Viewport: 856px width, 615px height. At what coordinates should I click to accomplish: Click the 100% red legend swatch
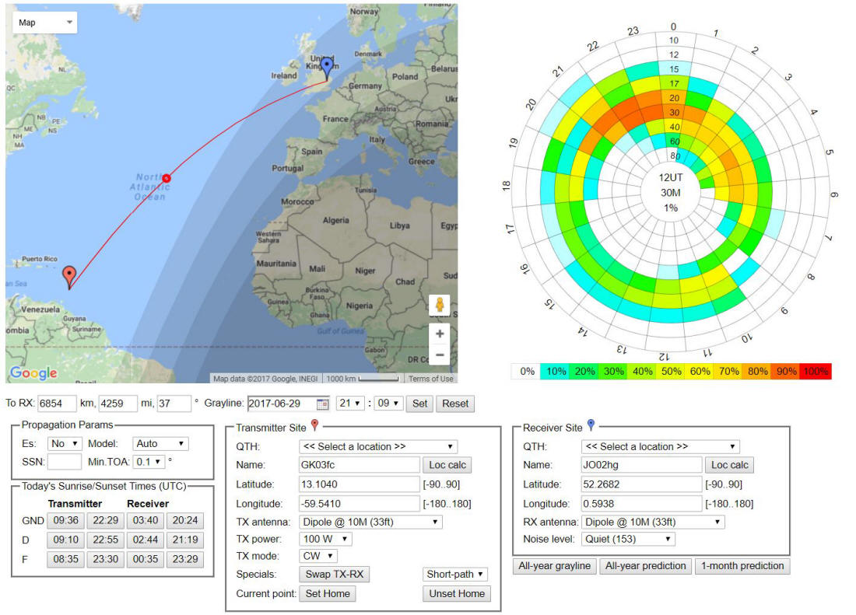[816, 372]
